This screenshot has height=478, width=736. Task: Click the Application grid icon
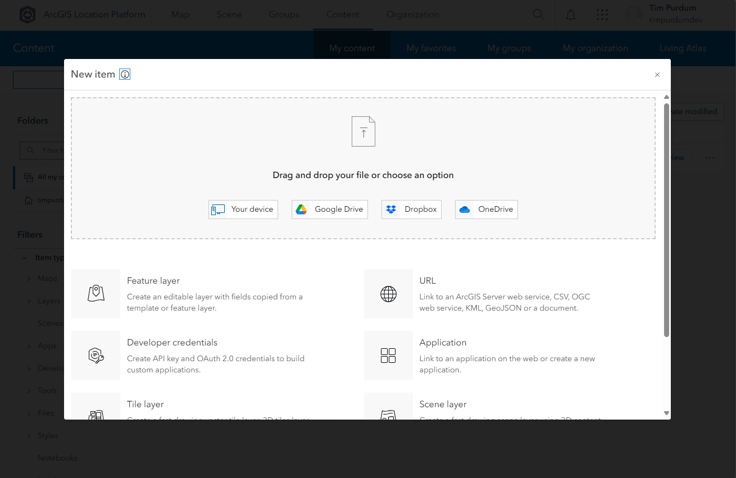388,356
